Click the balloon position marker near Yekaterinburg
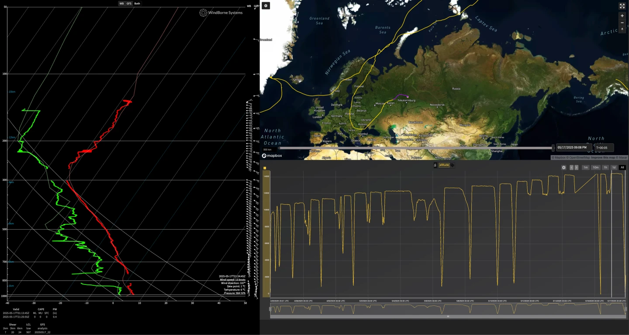The width and height of the screenshot is (629, 335). pyautogui.click(x=407, y=96)
